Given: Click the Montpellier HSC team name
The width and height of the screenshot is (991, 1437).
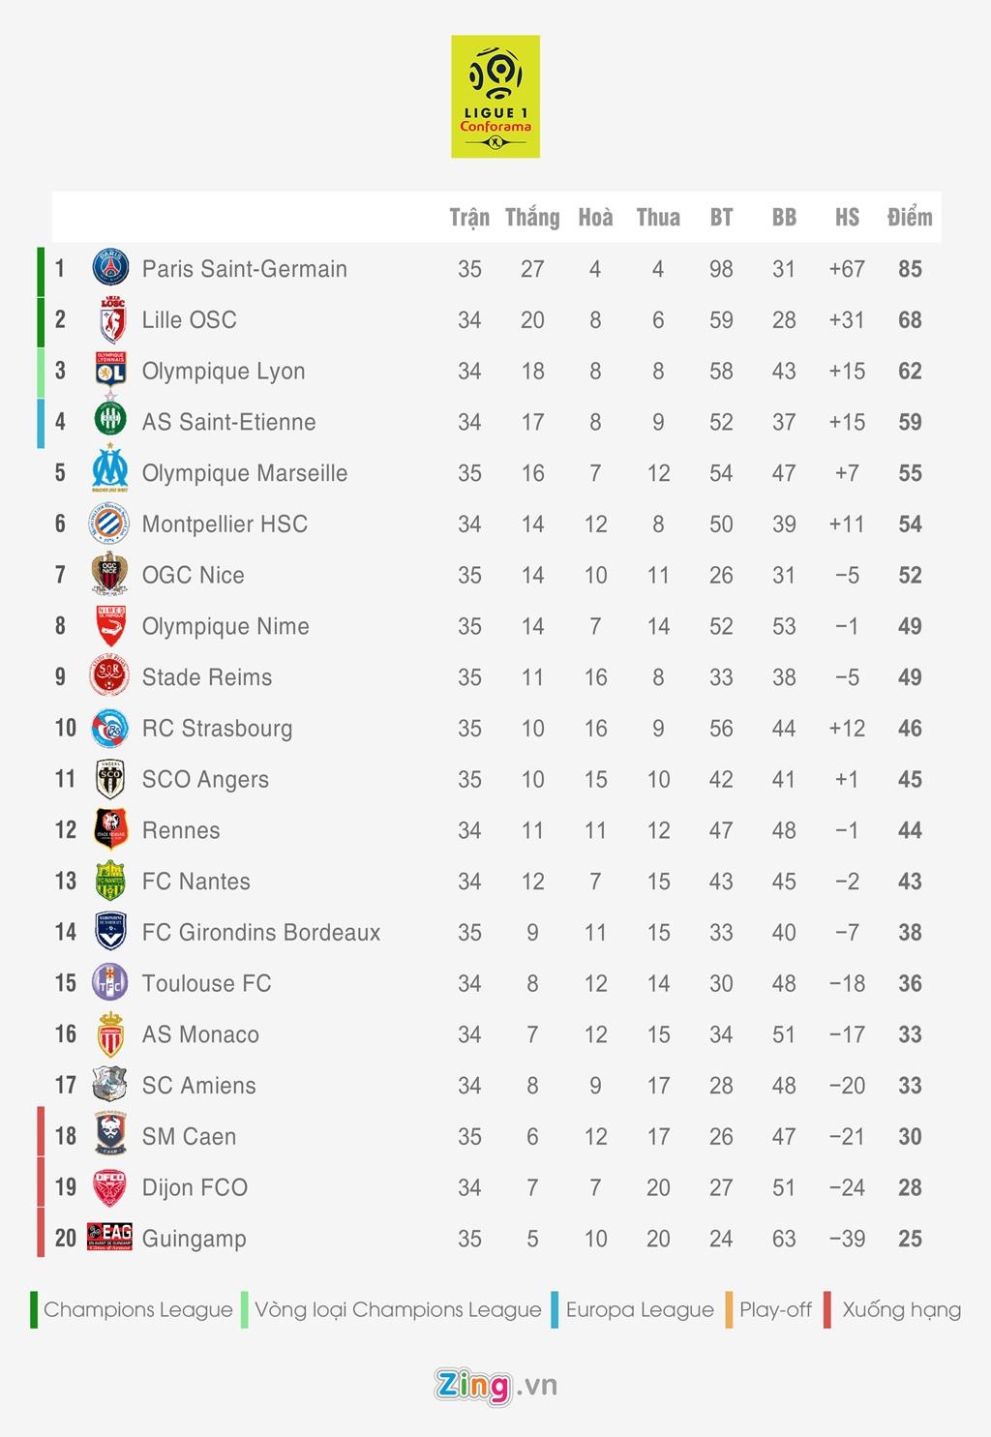Looking at the screenshot, I should pos(225,524).
